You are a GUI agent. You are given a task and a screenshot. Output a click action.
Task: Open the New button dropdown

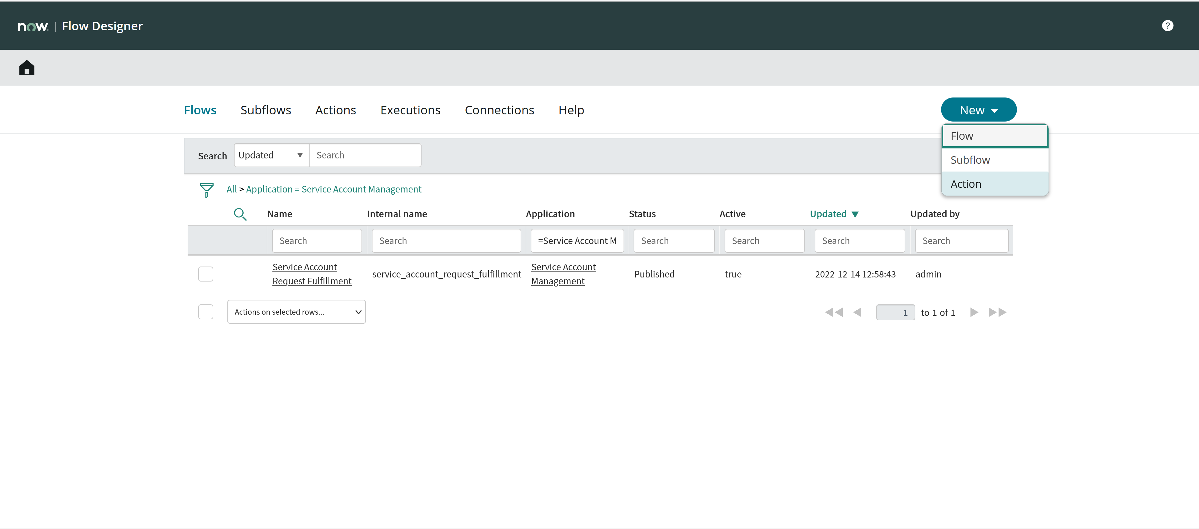tap(978, 109)
